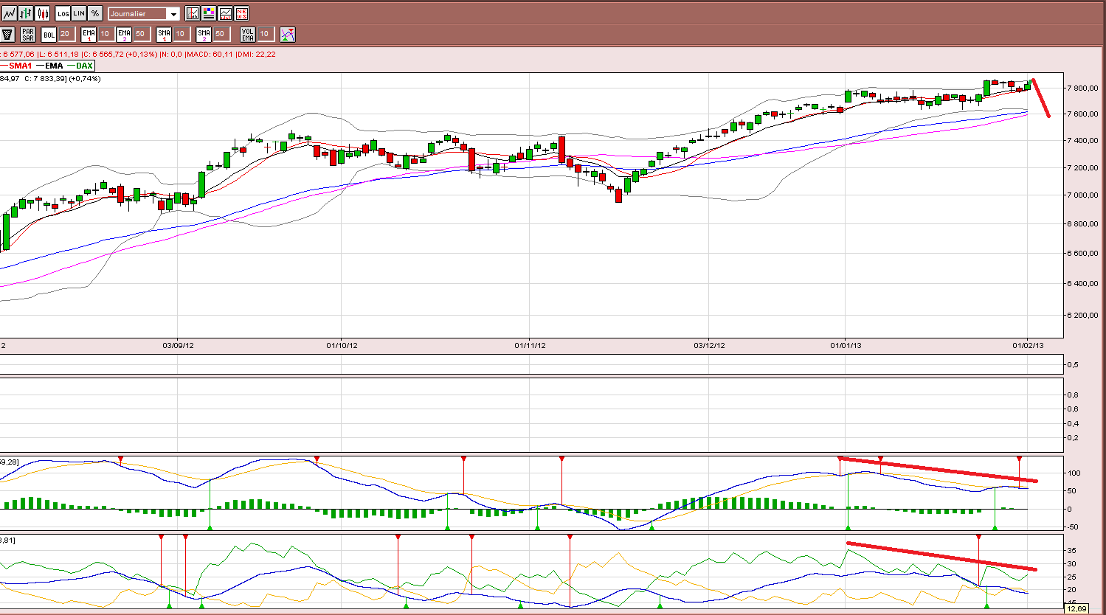The height and width of the screenshot is (615, 1106).
Task: Click the DAX legend label
Action: point(84,66)
